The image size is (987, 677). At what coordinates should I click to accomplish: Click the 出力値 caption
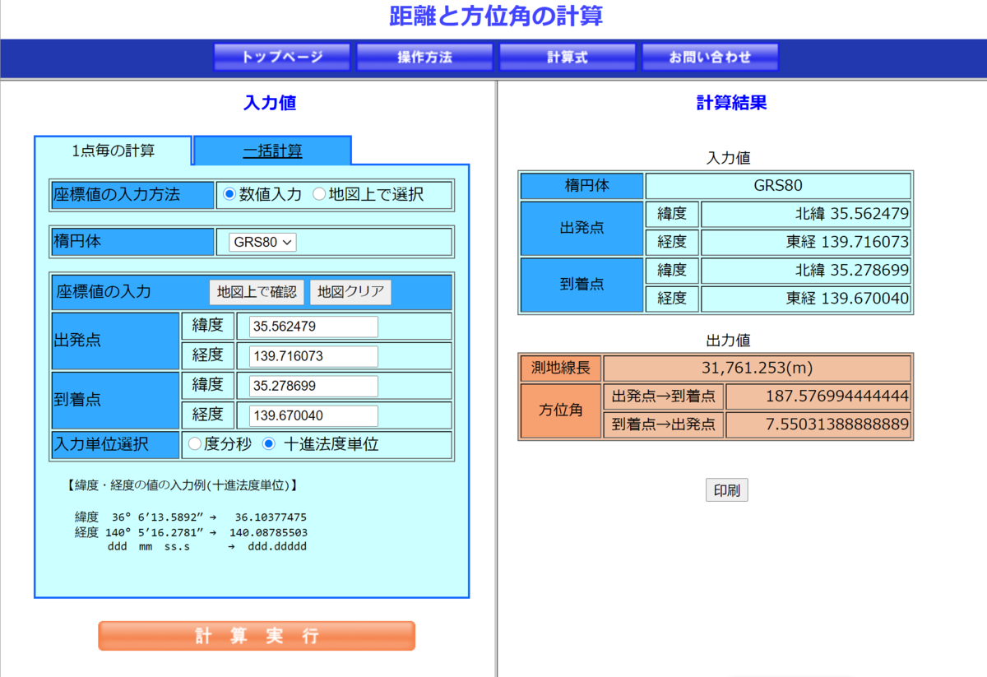click(729, 340)
